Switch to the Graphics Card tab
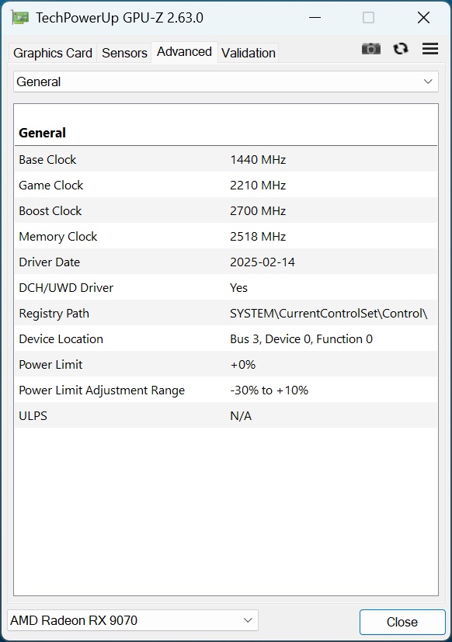The width and height of the screenshot is (452, 642). [53, 53]
